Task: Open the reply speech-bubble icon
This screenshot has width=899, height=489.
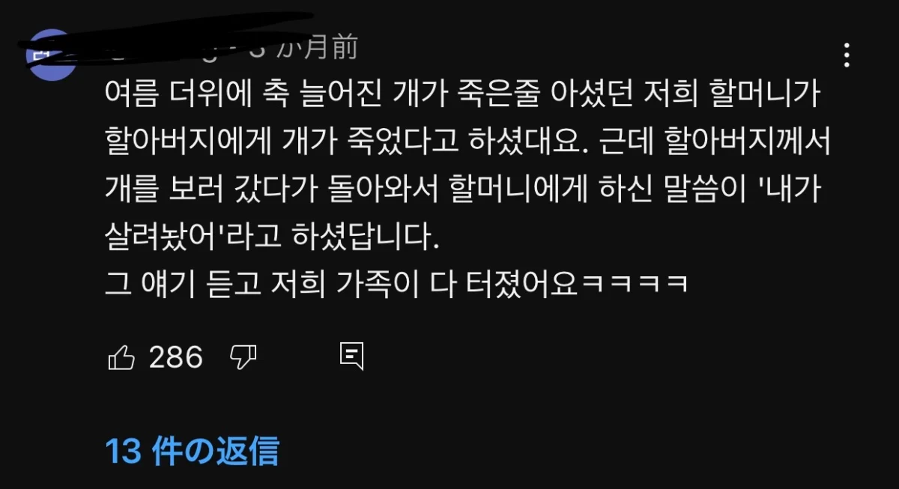Action: point(351,356)
